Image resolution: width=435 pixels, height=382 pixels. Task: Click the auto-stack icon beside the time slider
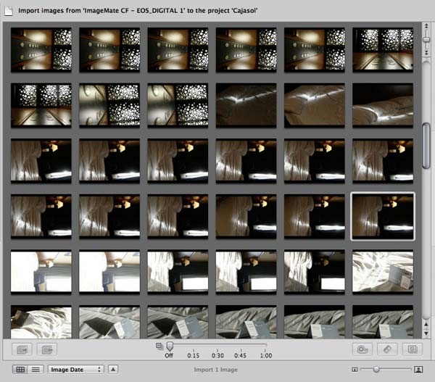click(159, 346)
